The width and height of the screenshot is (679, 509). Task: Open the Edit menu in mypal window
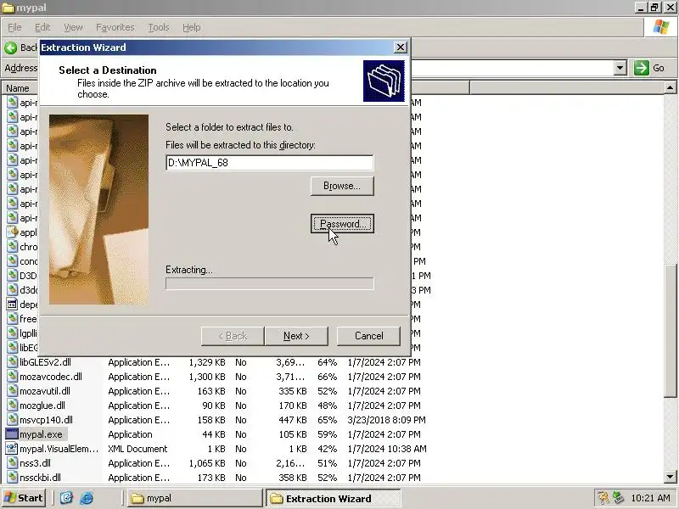pyautogui.click(x=42, y=27)
